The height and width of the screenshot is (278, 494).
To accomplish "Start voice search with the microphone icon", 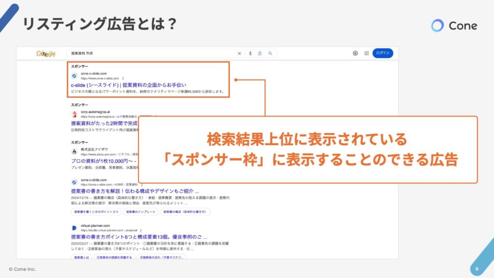I will coord(250,54).
